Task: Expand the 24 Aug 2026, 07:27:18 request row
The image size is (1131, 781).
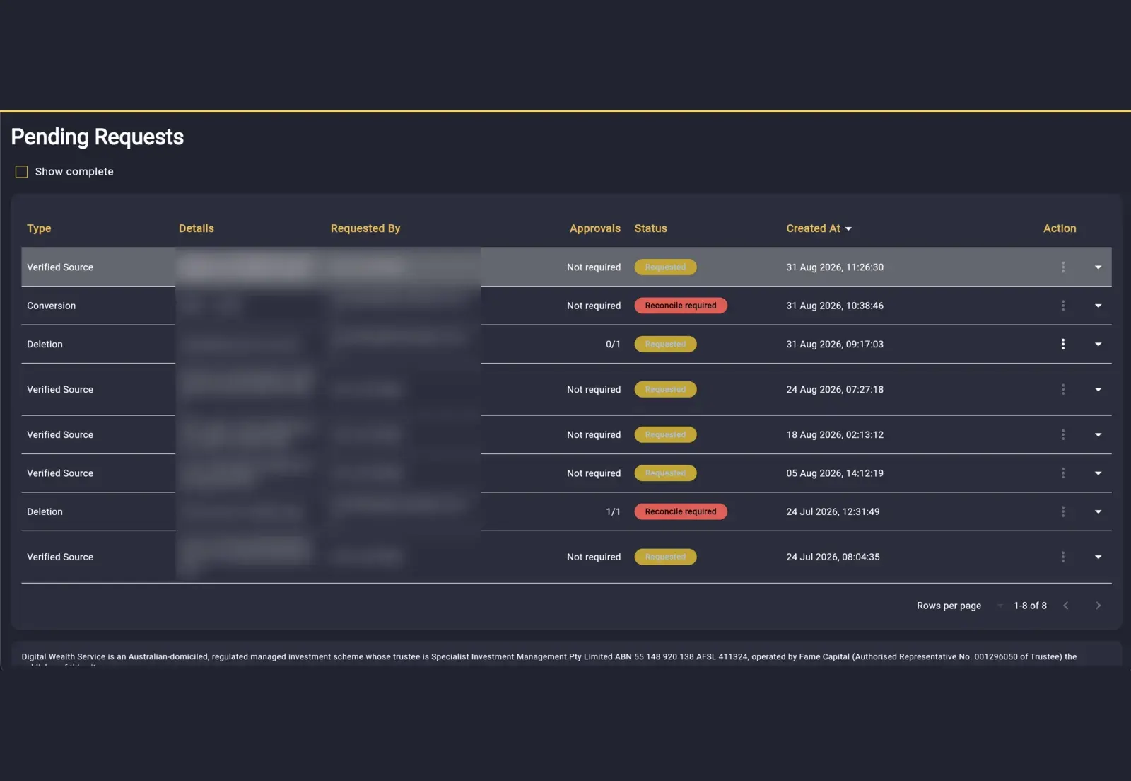Action: (x=1098, y=389)
